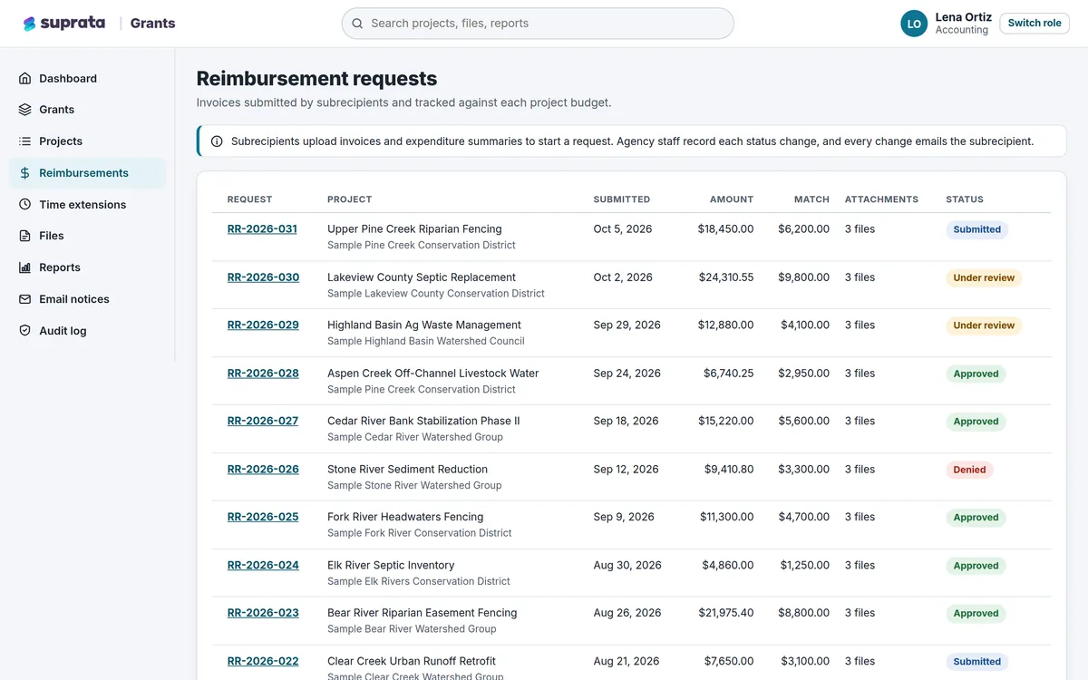Click the Email notices envelope icon
This screenshot has height=680, width=1088.
tap(25, 299)
